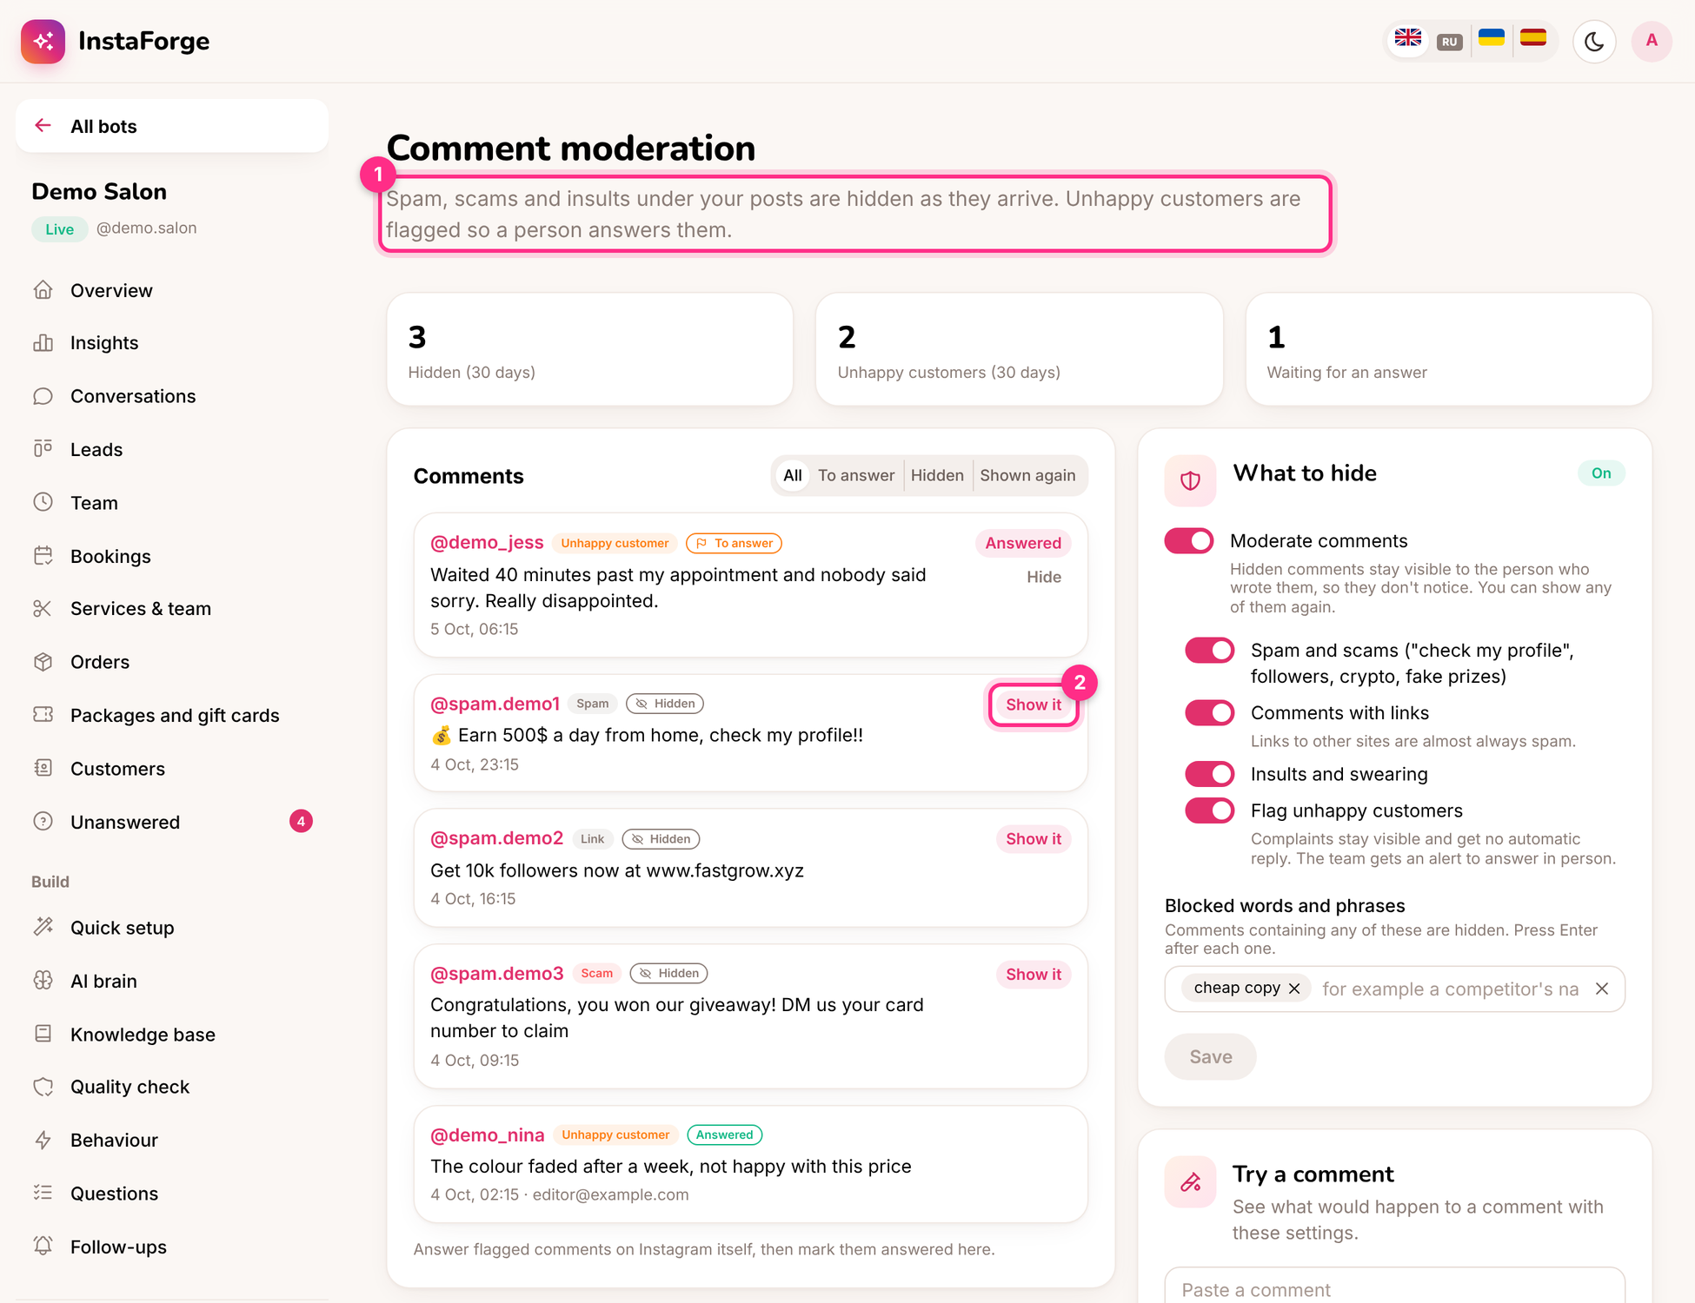Click the scissors icon for Services & team
Image resolution: width=1695 pixels, height=1303 pixels.
click(43, 609)
